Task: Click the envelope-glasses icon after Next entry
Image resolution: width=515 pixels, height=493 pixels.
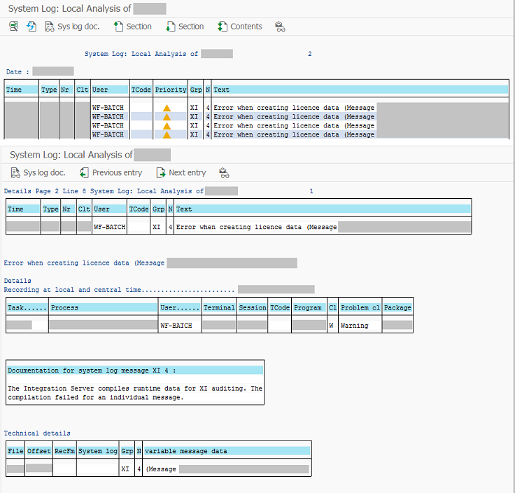Action: (x=225, y=172)
